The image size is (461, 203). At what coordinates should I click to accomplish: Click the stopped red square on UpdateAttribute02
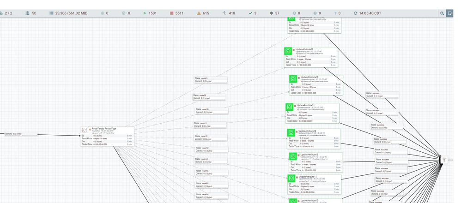click(x=294, y=50)
